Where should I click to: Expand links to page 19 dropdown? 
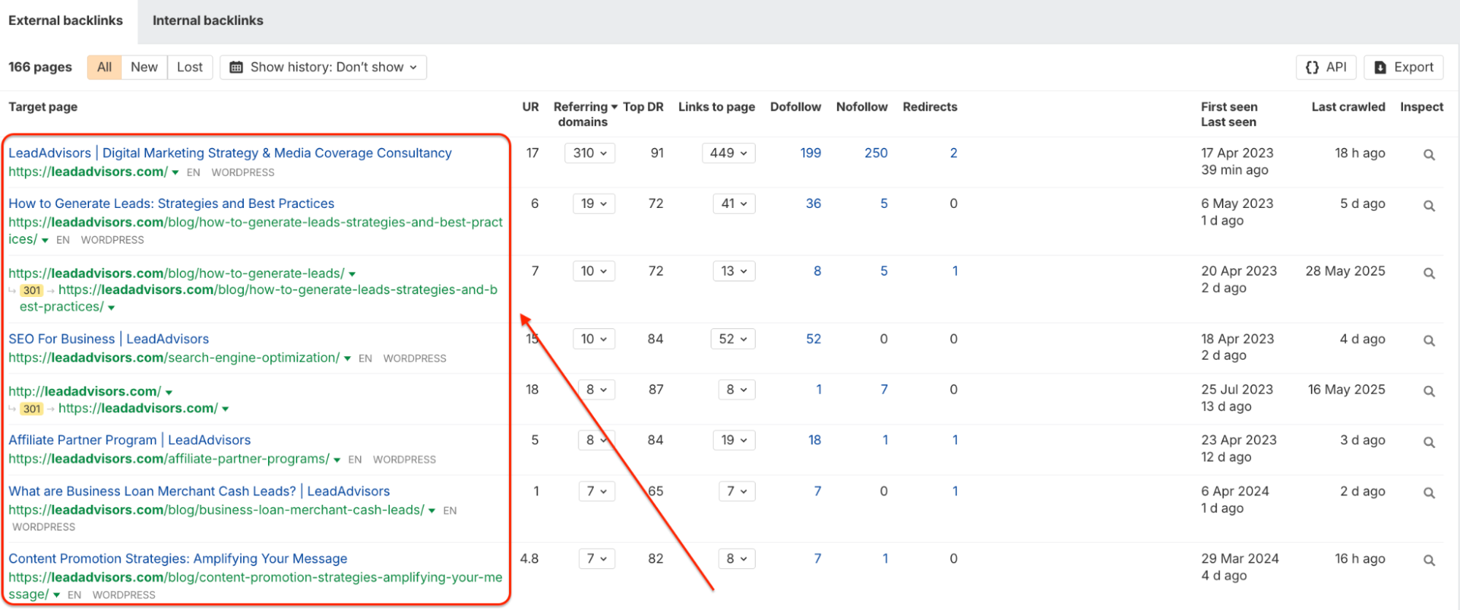[734, 440]
